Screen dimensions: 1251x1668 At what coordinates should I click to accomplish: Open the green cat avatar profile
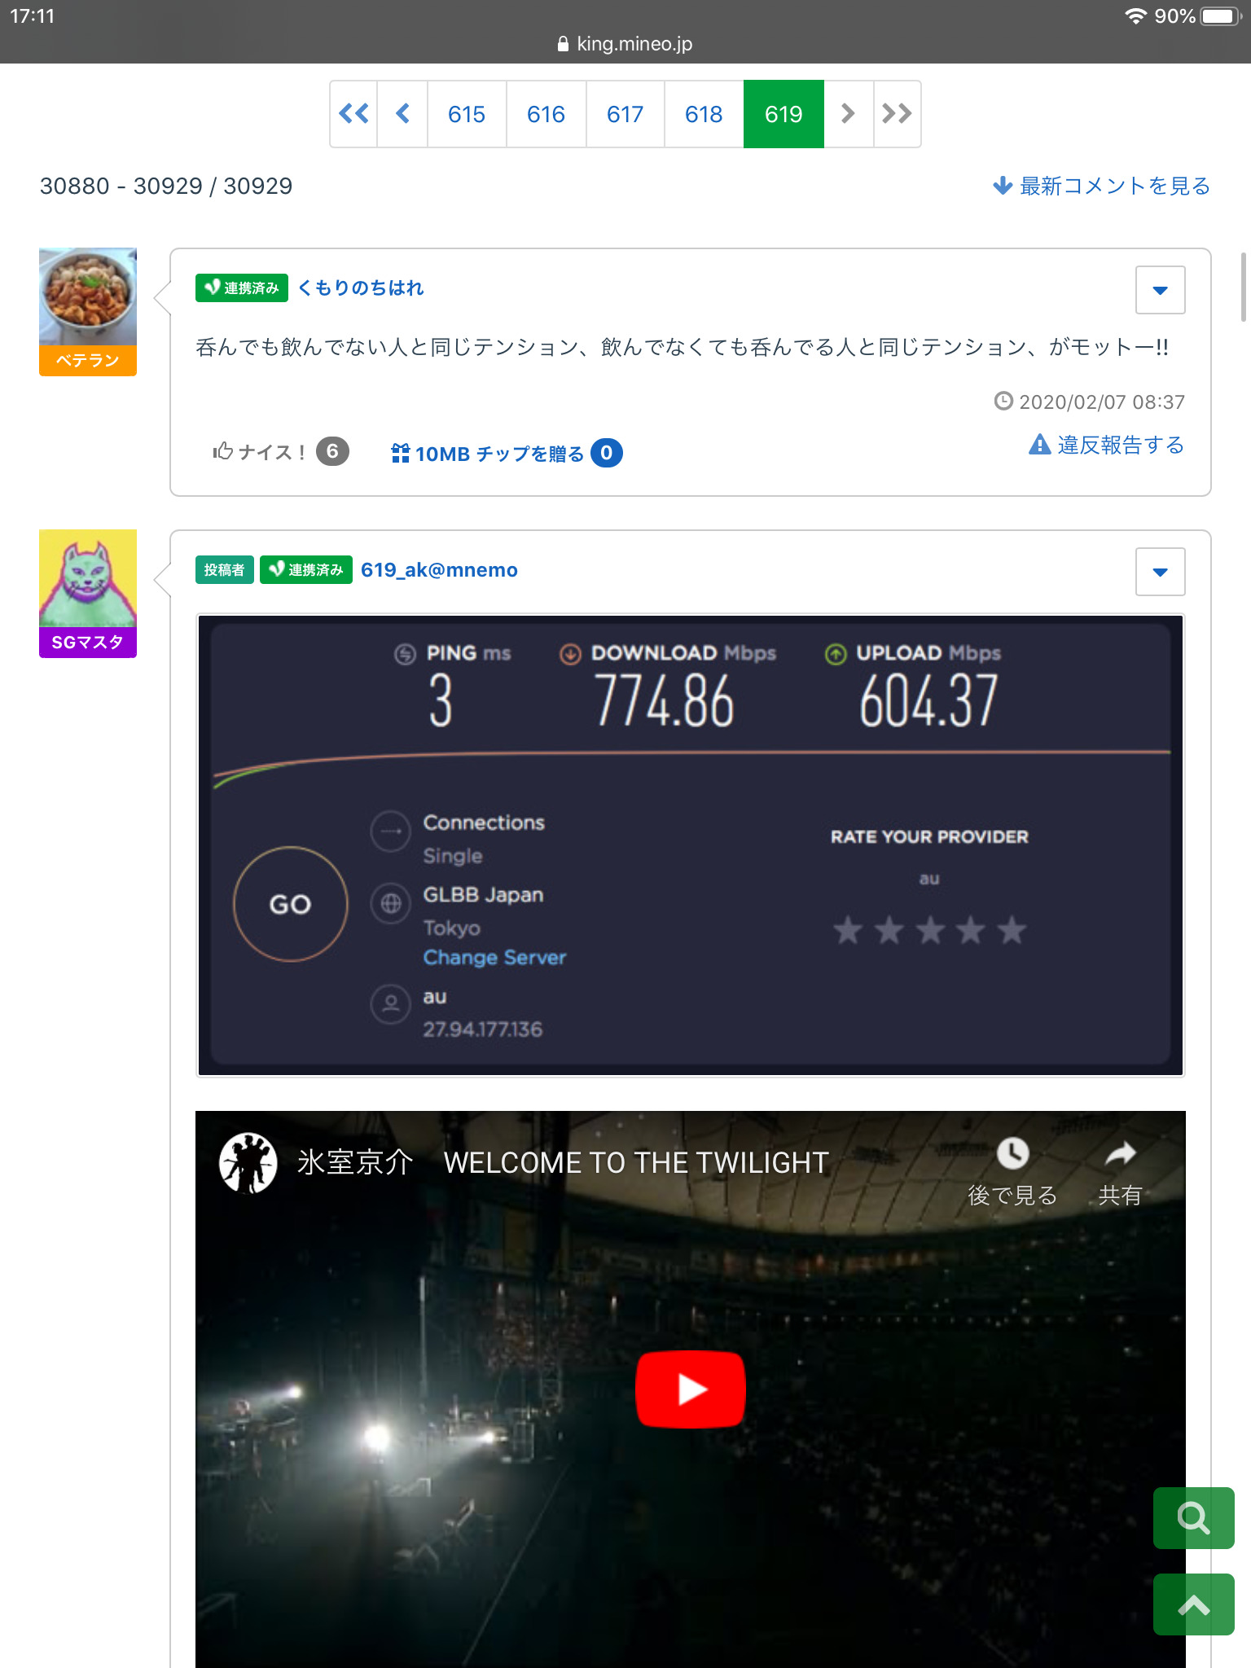(88, 578)
